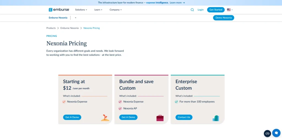Viewport: 282px width, 138px height.
Task: Click the $12 price text
Action: [67, 88]
